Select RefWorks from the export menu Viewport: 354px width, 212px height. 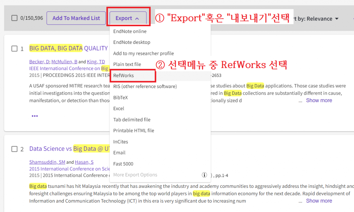coord(123,76)
